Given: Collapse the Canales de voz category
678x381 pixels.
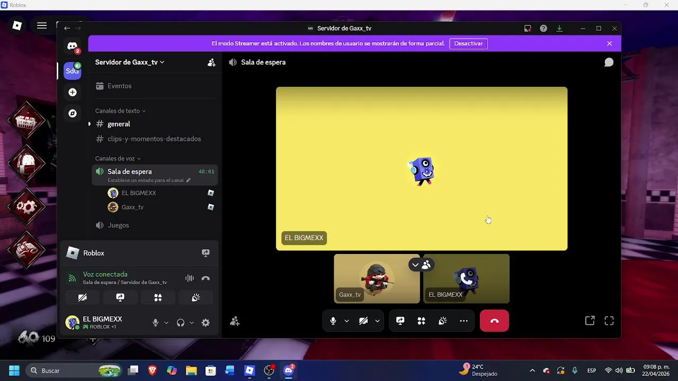Looking at the screenshot, I should click(118, 159).
